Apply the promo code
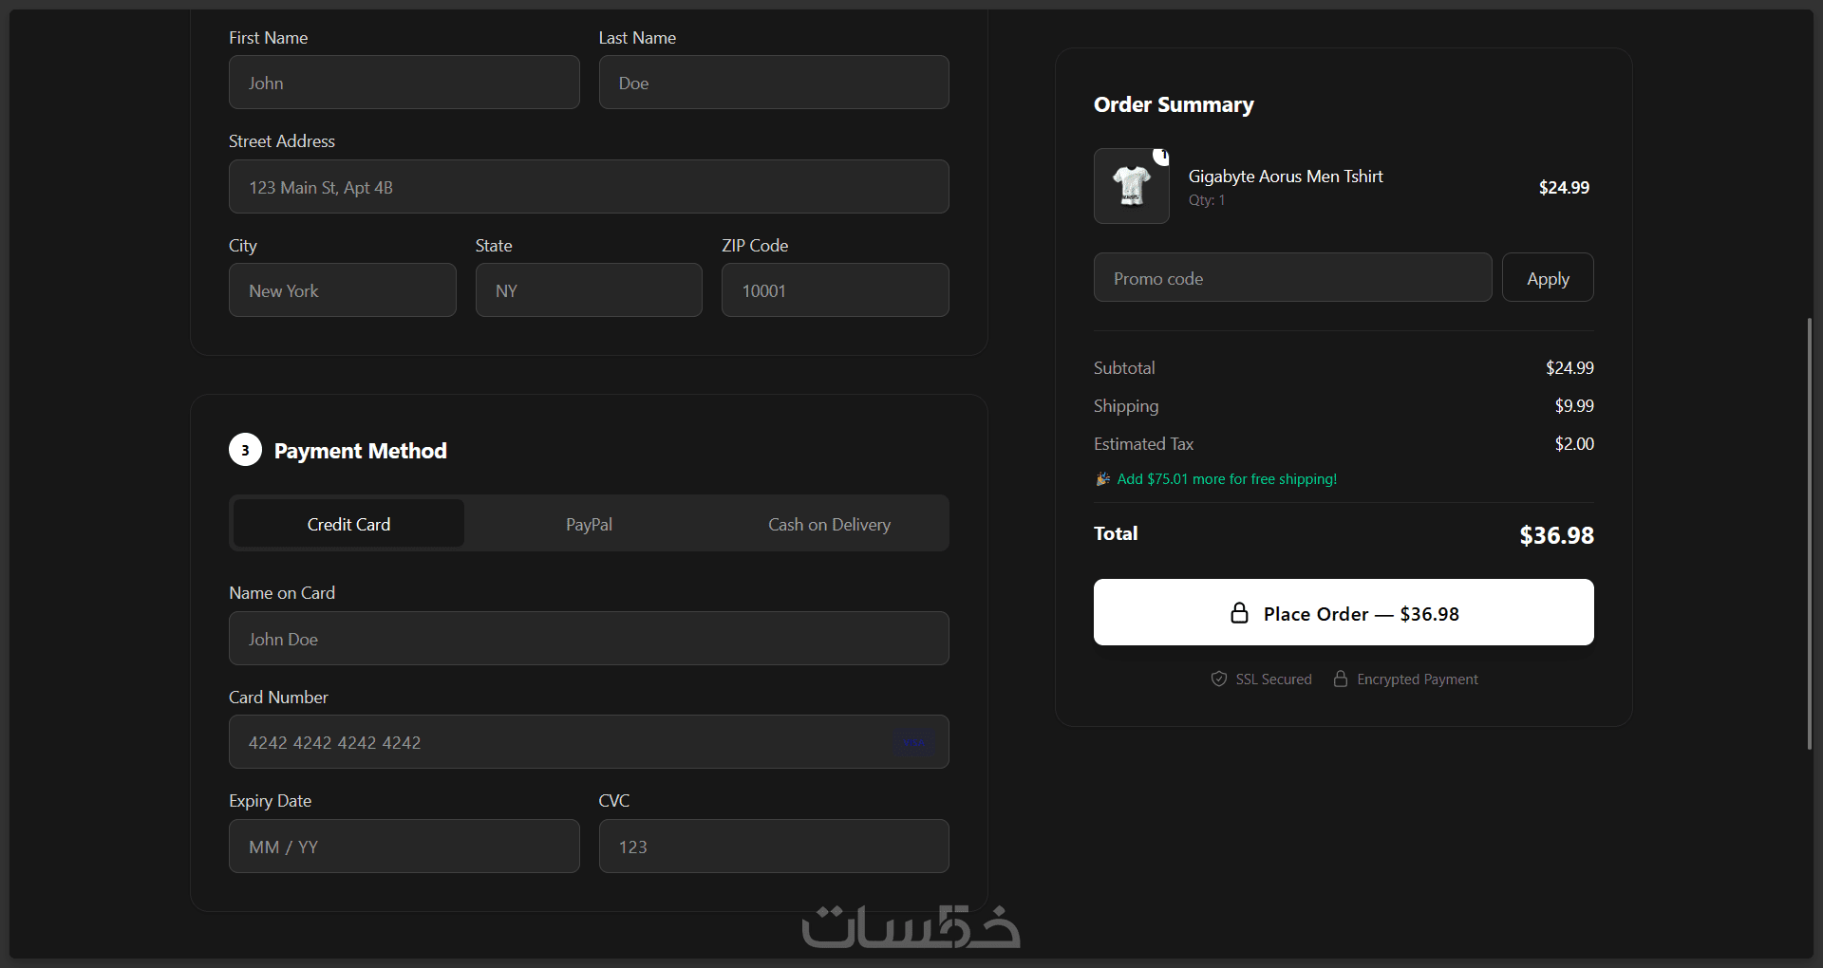This screenshot has width=1823, height=968. click(x=1548, y=278)
